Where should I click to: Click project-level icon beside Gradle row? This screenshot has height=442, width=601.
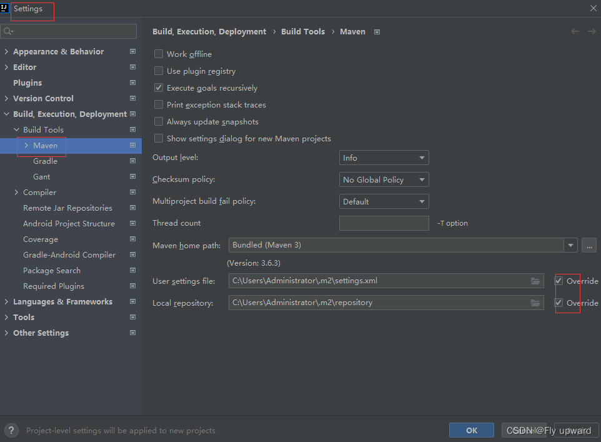132,161
